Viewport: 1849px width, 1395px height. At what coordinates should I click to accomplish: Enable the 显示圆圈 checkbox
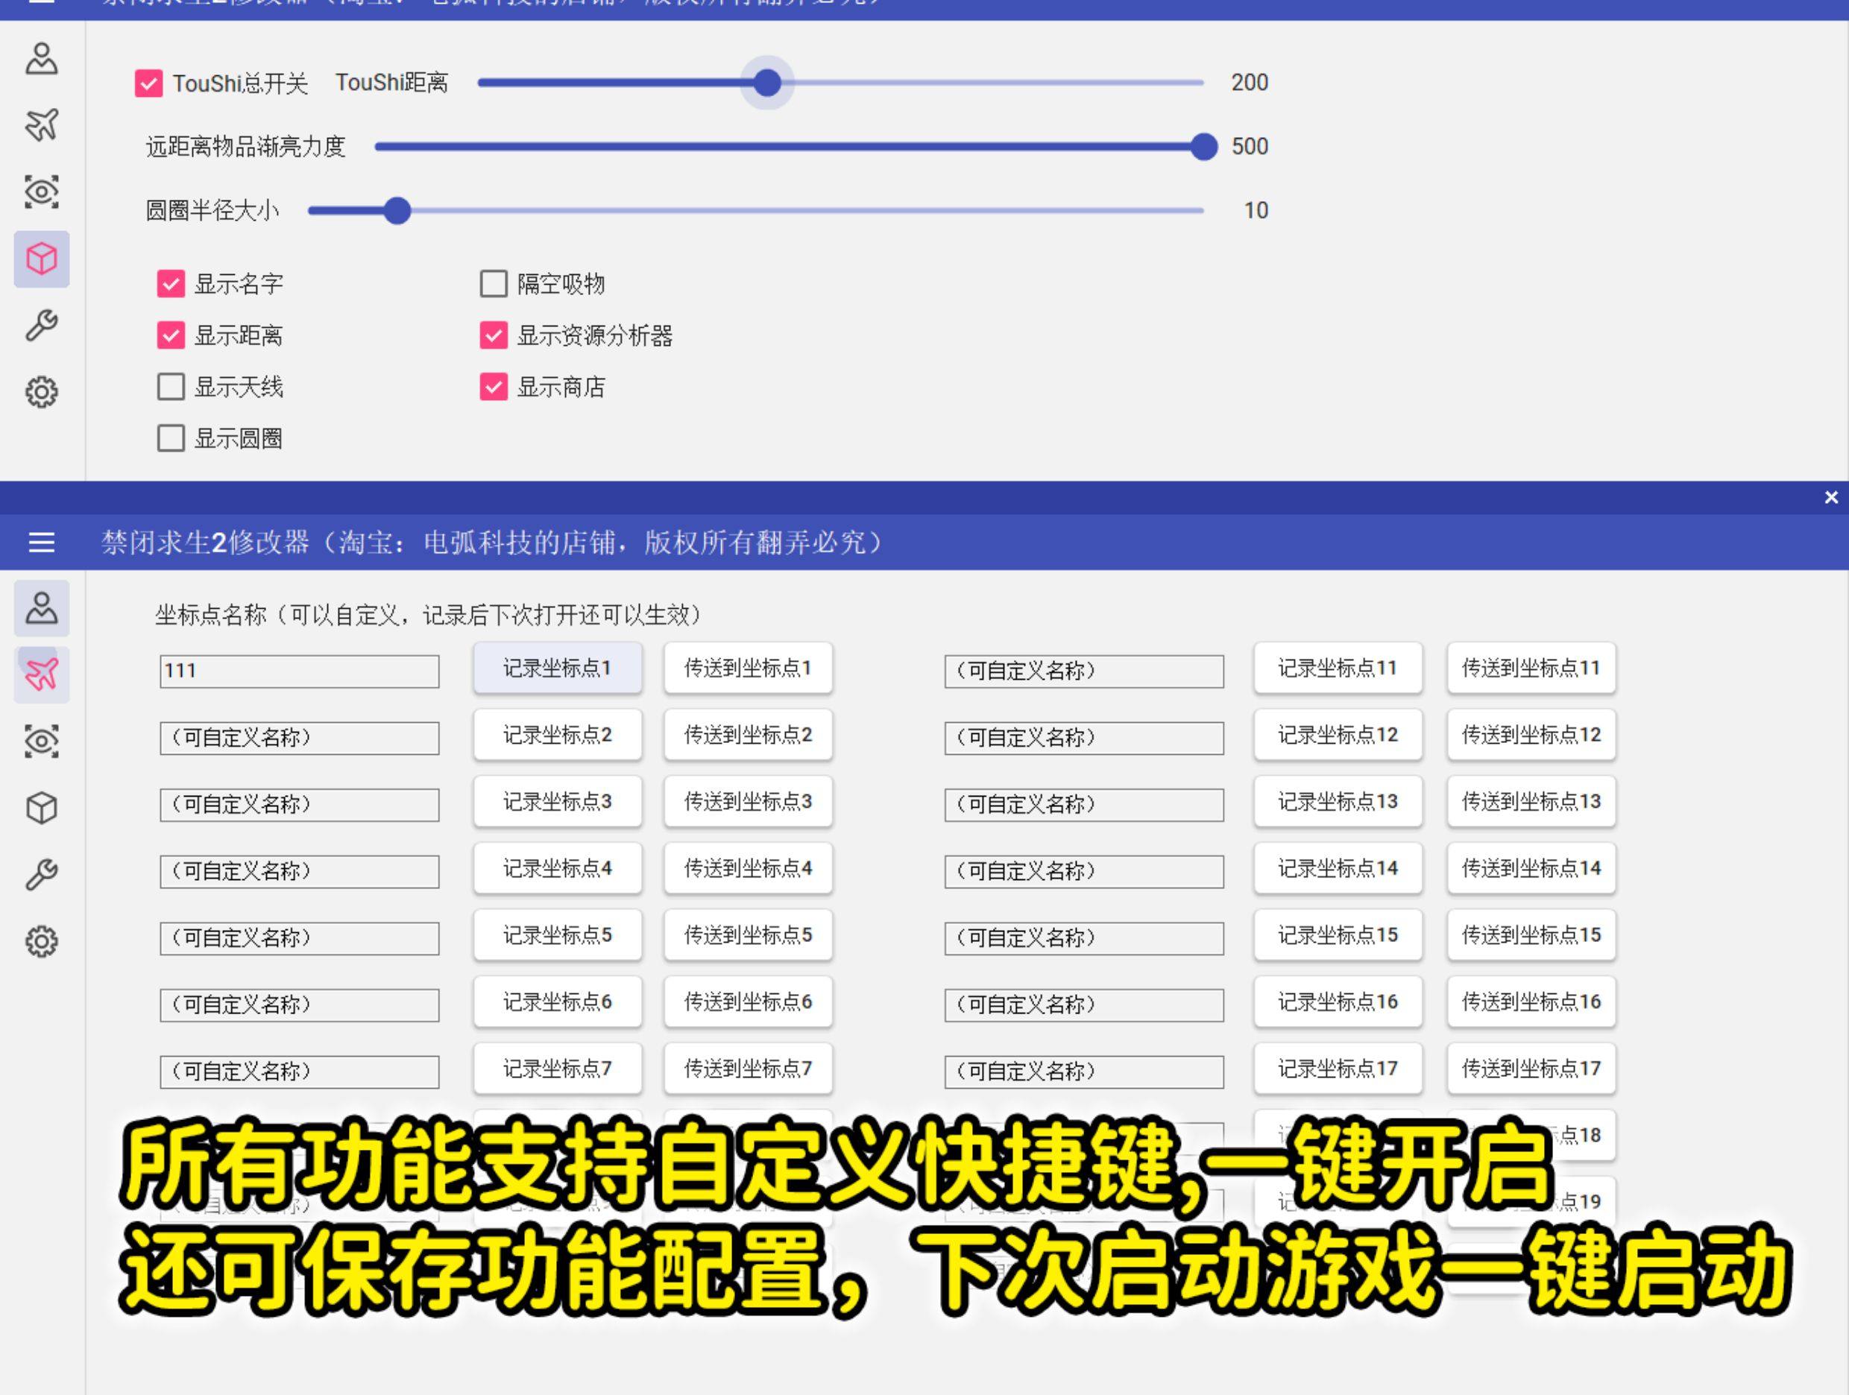coord(171,439)
